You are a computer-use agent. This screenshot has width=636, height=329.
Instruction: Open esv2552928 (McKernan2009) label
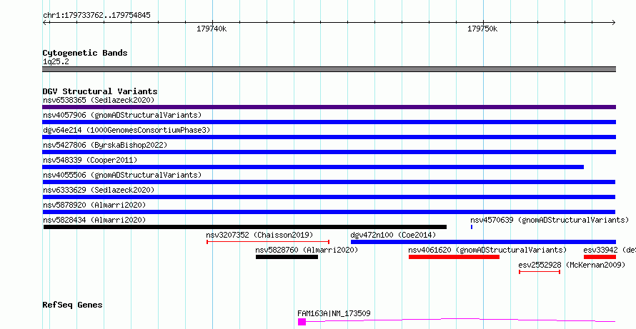pyautogui.click(x=572, y=265)
